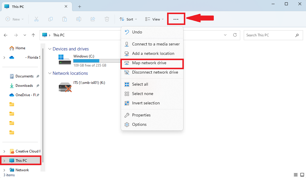Switch to large thumbnails view in status bar
Viewport: 306px width, 178px height.
coord(302,175)
